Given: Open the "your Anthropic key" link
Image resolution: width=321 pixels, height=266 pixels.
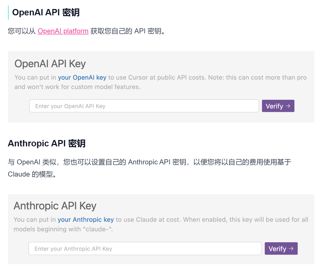Looking at the screenshot, I should point(86,220).
